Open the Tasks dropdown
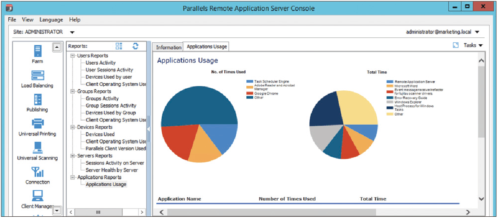498x218 pixels. click(x=474, y=45)
